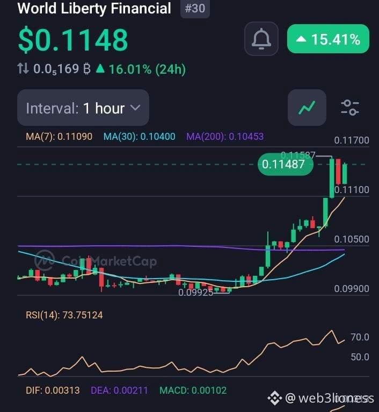Tap the #30 rank badge

pyautogui.click(x=195, y=9)
